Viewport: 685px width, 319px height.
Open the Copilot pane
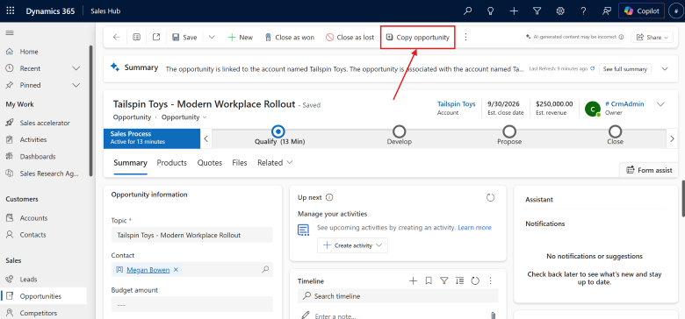click(642, 11)
